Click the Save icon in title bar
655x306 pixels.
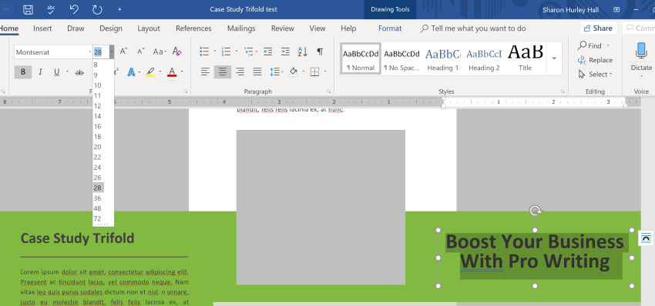tap(28, 9)
